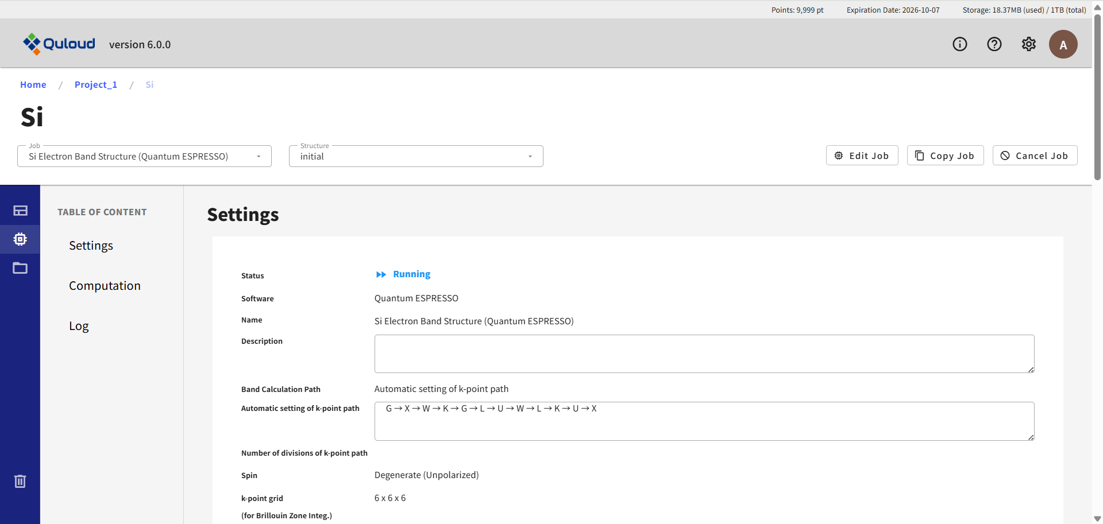Screen dimensions: 1103x524
Task: Open the settings gear icon
Action: 1028,44
